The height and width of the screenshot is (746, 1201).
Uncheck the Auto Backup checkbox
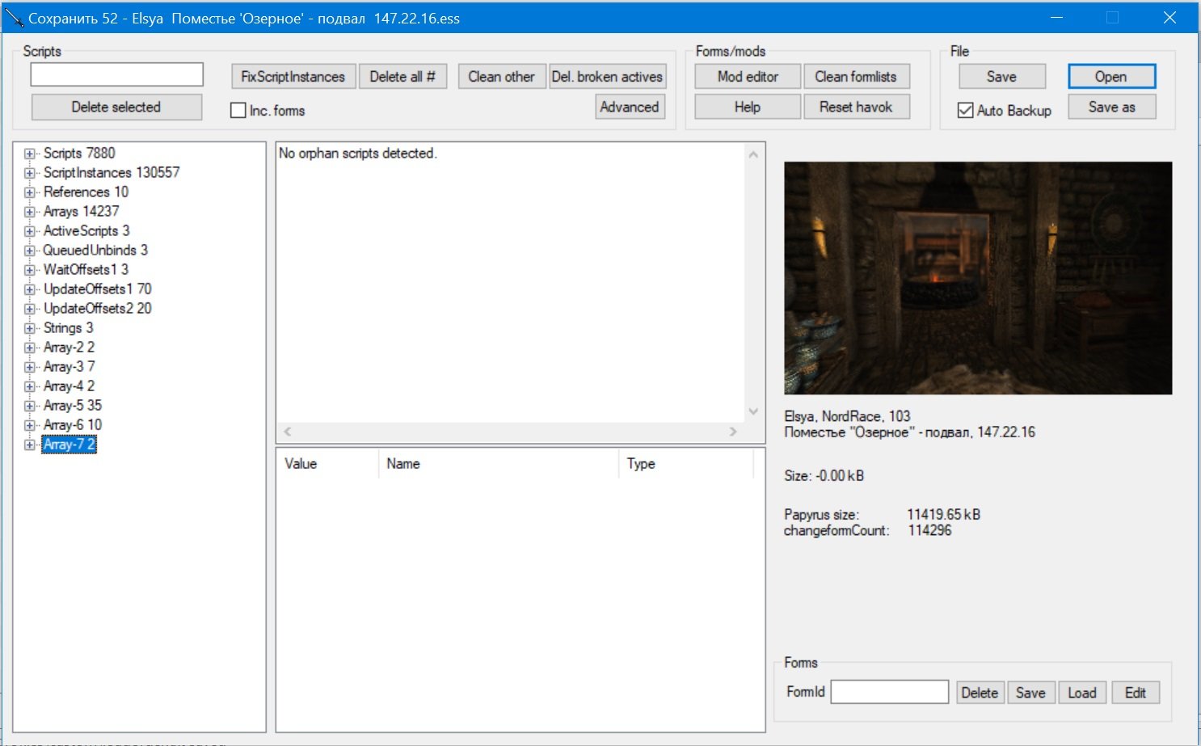pyautogui.click(x=965, y=111)
